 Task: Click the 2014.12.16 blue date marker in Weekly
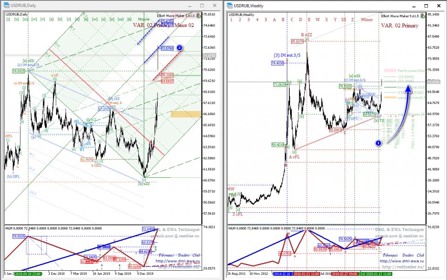[283, 274]
